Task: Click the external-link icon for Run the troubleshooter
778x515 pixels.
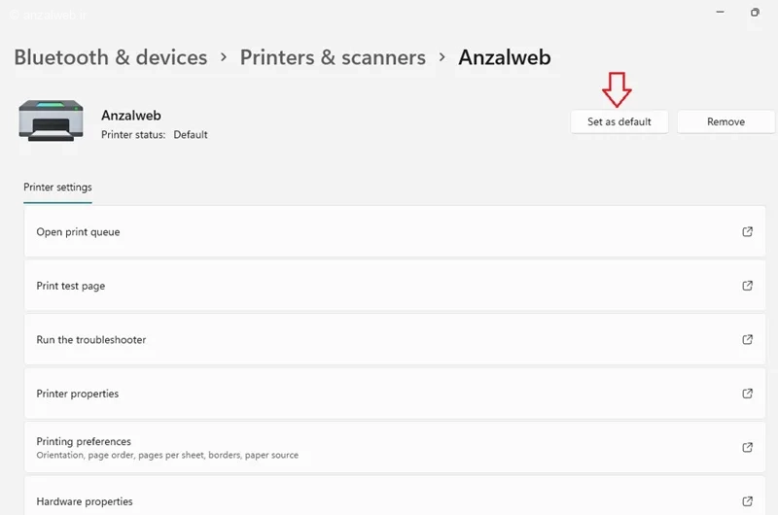Action: point(747,339)
